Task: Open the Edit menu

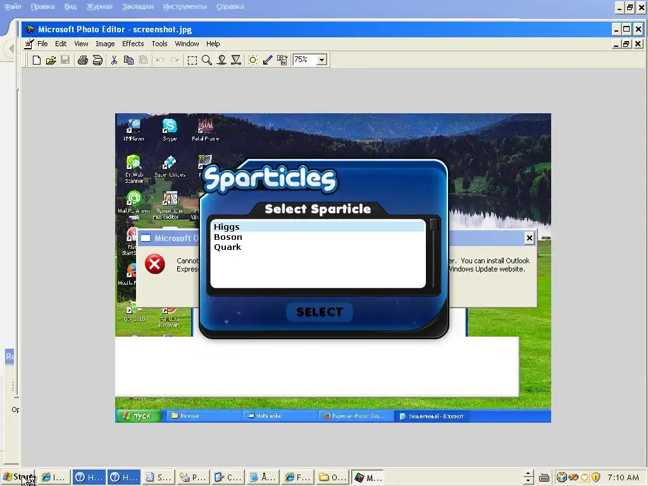Action: pos(61,44)
